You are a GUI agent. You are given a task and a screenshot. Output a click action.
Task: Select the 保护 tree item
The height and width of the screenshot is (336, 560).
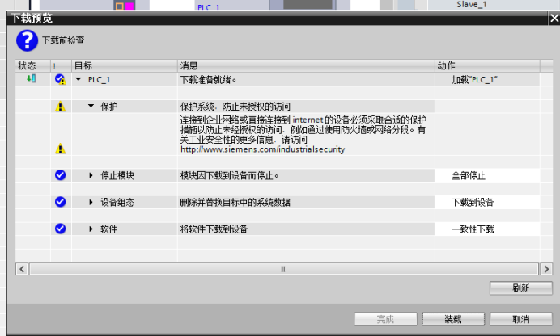pyautogui.click(x=109, y=106)
